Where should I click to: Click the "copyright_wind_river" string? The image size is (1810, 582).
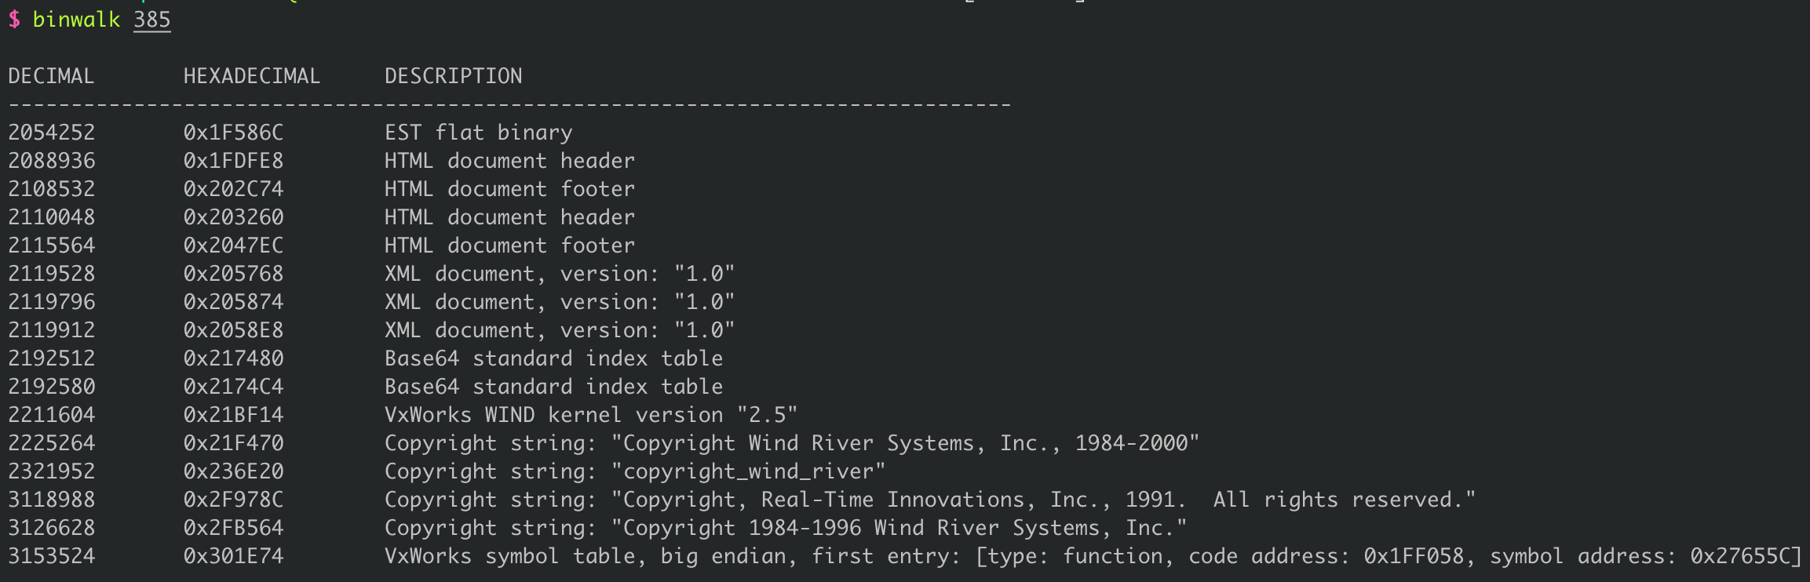pos(748,471)
